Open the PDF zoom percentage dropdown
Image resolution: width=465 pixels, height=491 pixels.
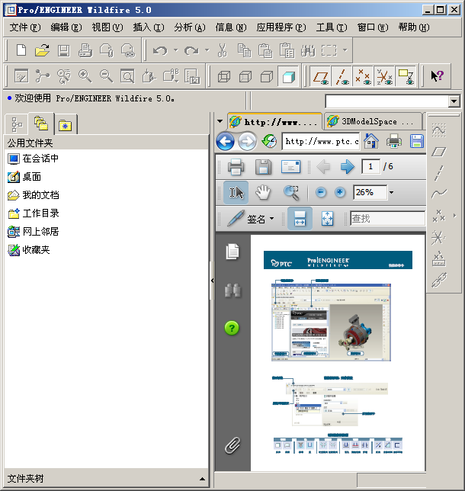coord(391,193)
